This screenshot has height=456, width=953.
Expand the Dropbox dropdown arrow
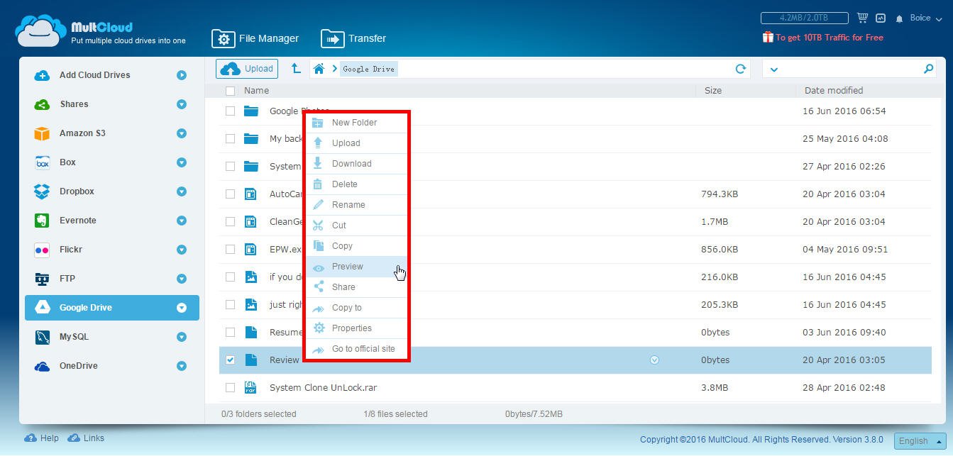click(182, 191)
